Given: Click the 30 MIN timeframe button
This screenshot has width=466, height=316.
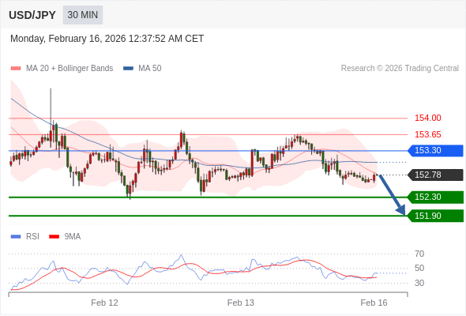Looking at the screenshot, I should click(83, 15).
